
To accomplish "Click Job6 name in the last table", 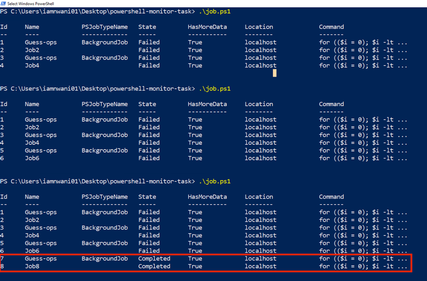I will tap(32, 251).
